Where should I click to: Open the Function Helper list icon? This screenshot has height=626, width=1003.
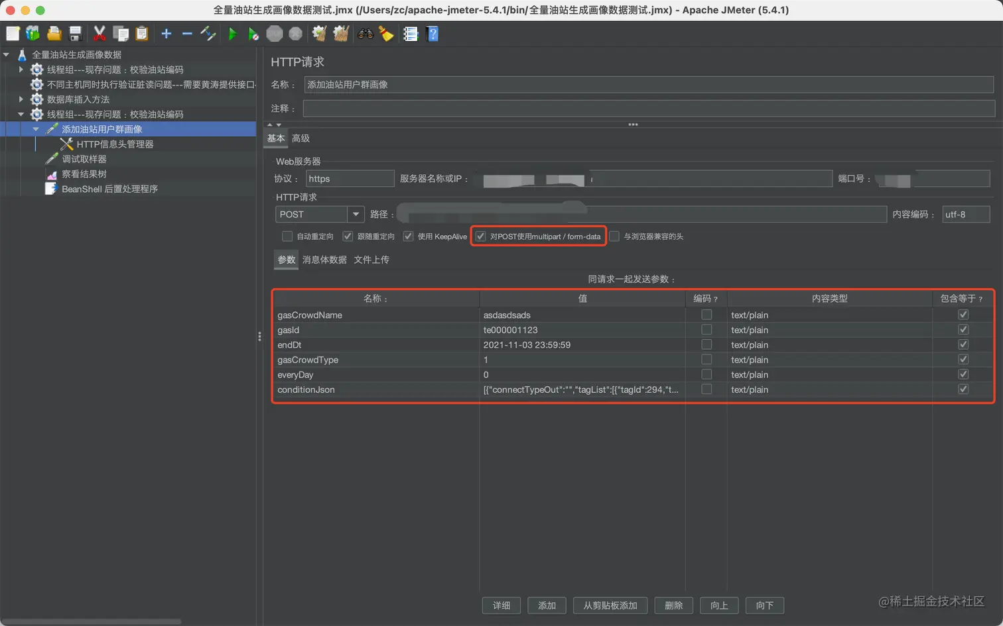(411, 33)
